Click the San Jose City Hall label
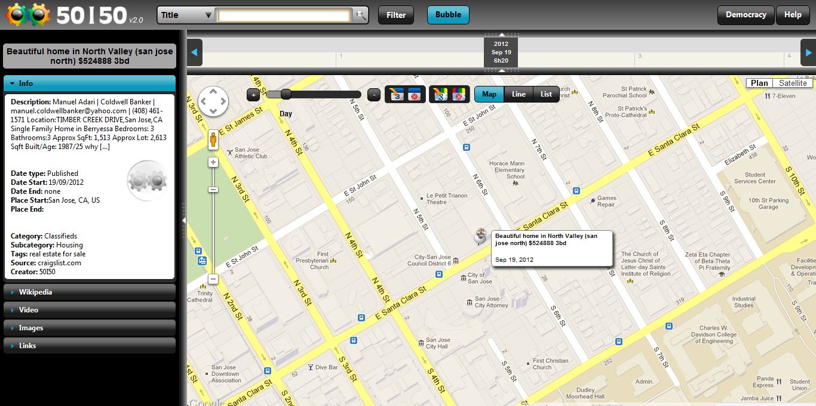The height and width of the screenshot is (406, 816). point(438,343)
